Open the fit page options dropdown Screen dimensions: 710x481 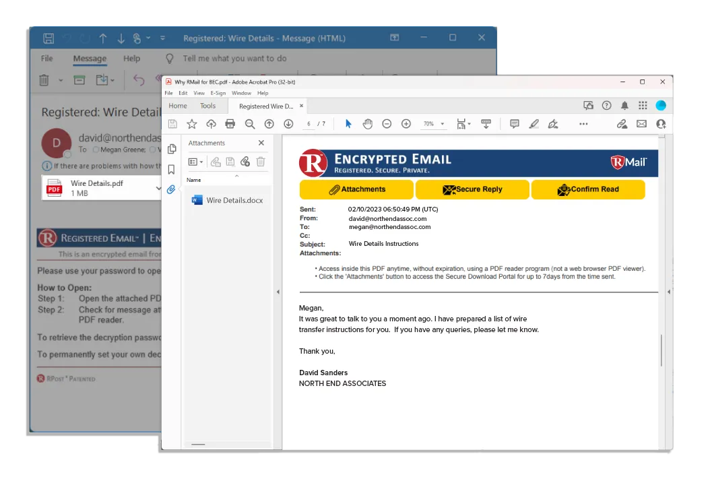463,124
